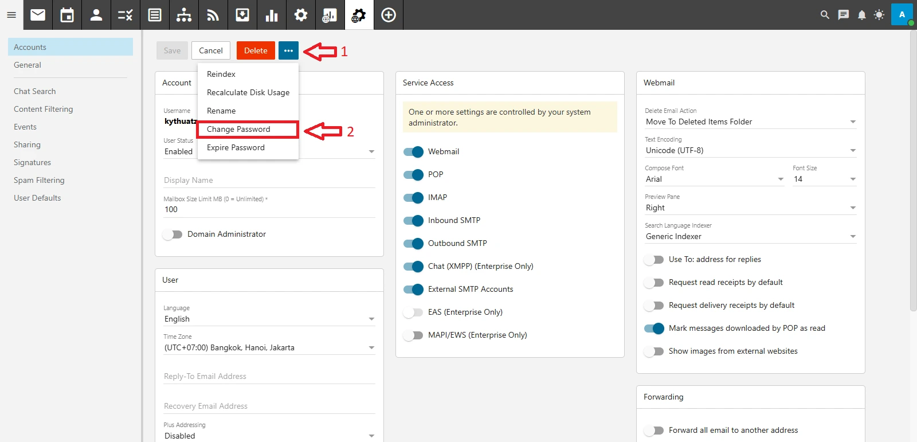The image size is (917, 442).
Task: Click the search magnifier icon
Action: tap(825, 15)
